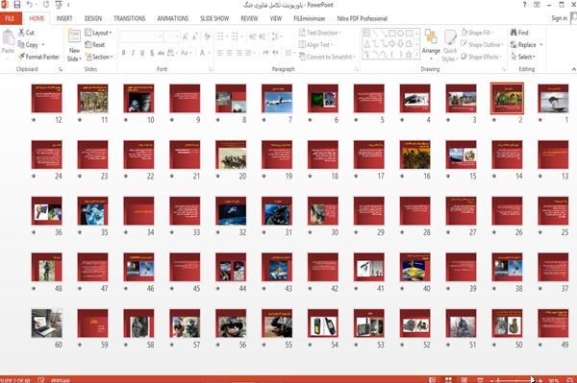Switch to Slide Sorter view in status bar

click(x=448, y=380)
